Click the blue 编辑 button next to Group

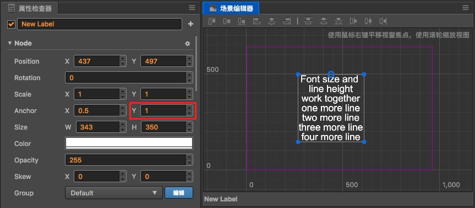click(x=179, y=193)
